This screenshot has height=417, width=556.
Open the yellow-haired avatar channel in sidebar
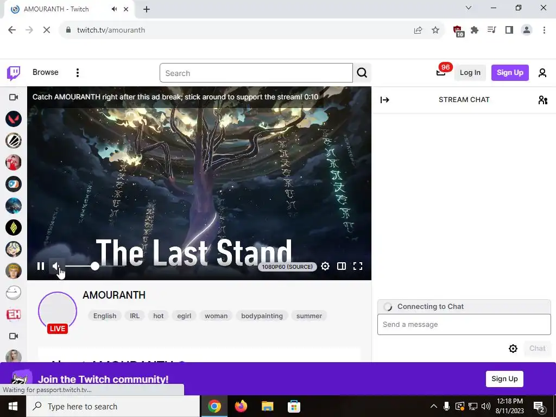[x=14, y=271]
